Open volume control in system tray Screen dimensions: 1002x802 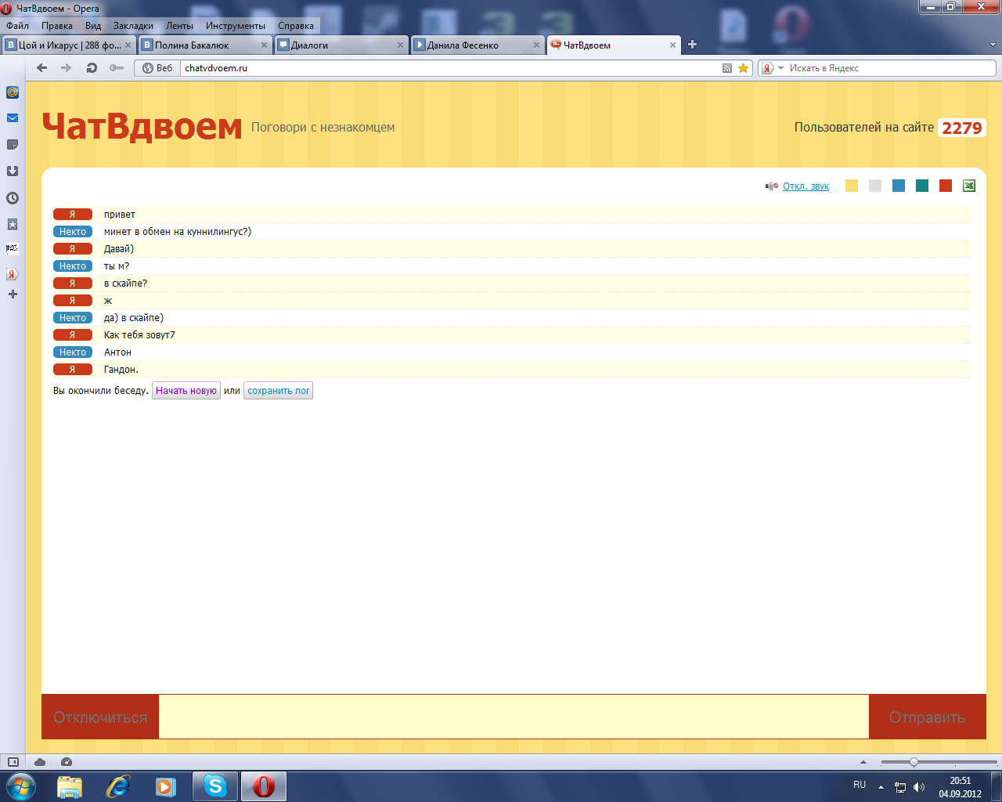pyautogui.click(x=919, y=787)
